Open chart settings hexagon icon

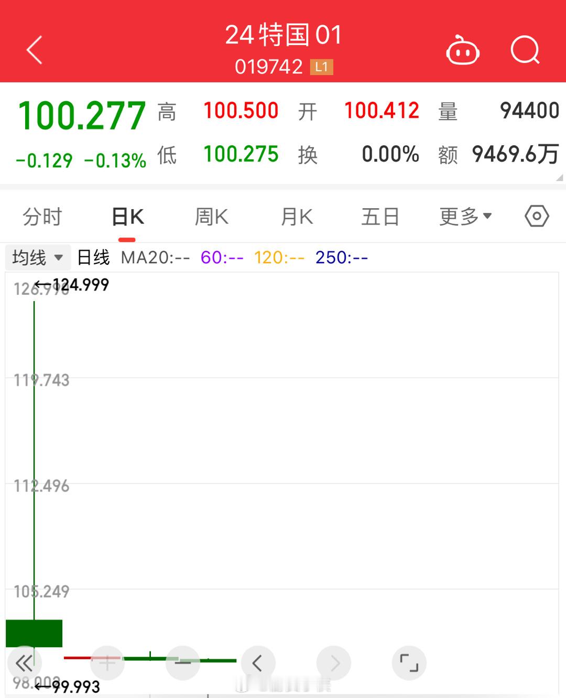click(x=537, y=216)
